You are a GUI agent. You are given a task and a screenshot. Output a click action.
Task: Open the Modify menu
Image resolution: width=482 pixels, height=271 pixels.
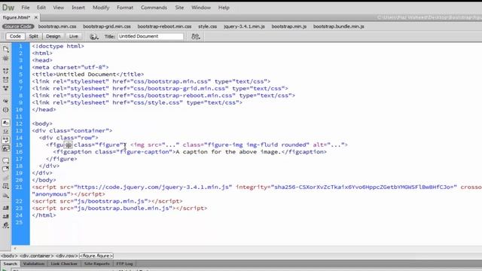click(101, 8)
